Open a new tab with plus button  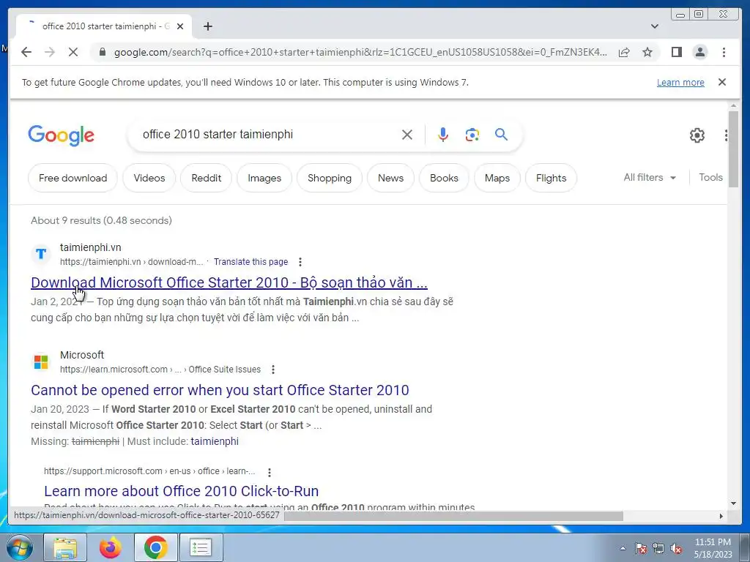[207, 26]
